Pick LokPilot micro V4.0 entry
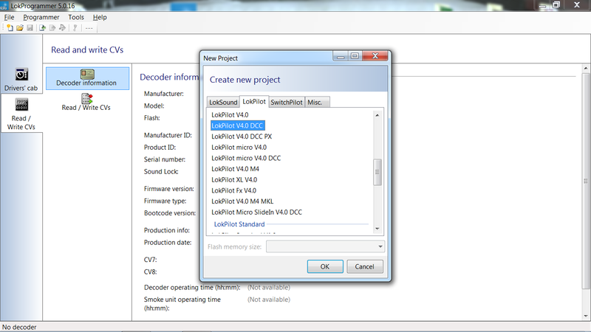Viewport: 591px width, 332px height. [239, 147]
